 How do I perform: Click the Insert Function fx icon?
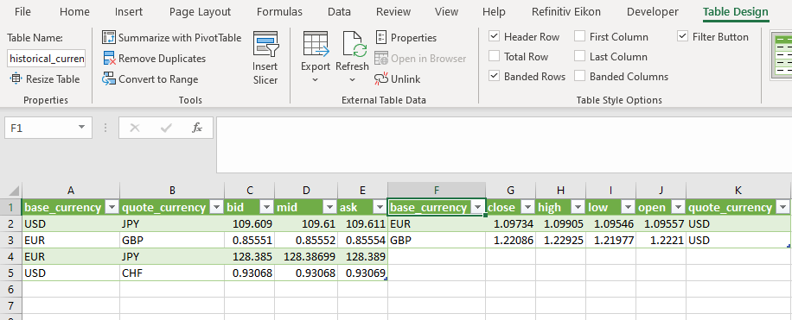coord(196,128)
